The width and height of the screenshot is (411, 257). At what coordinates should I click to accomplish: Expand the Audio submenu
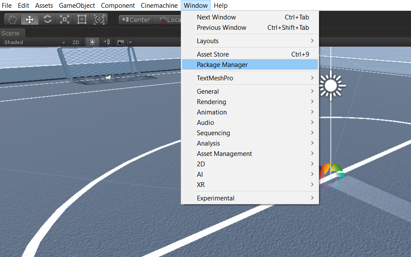(x=250, y=123)
